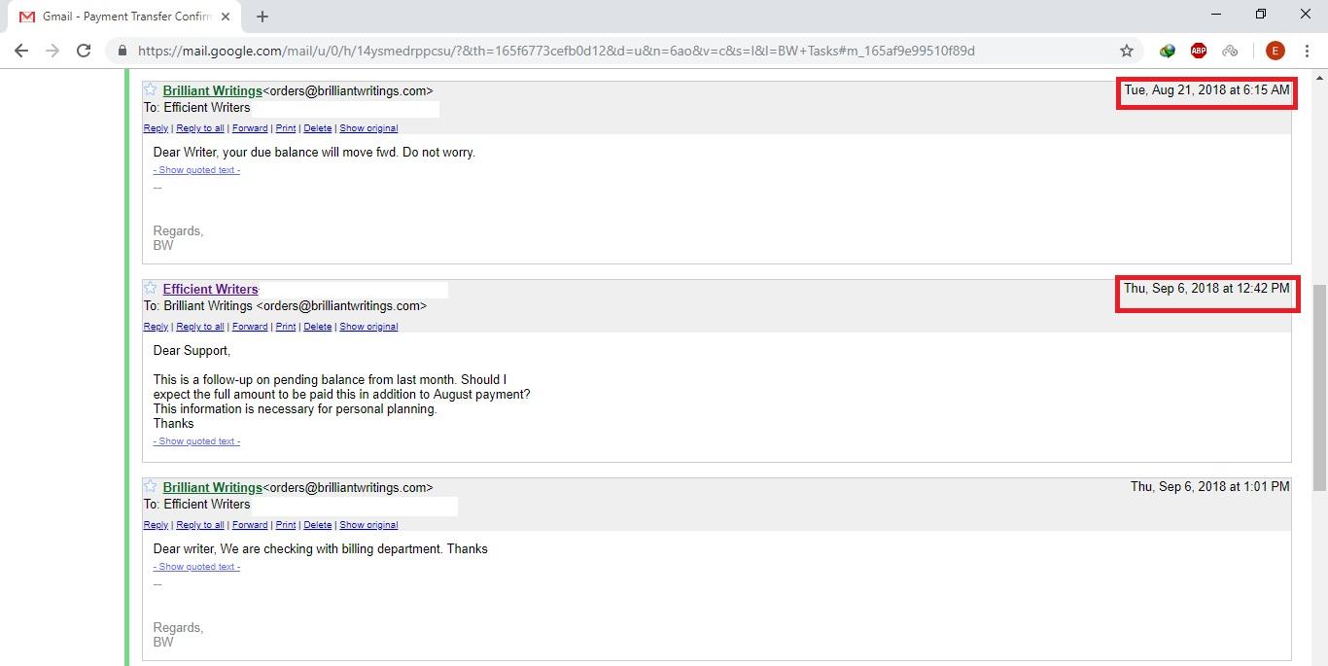Open the Internet Download Manager extension icon
The image size is (1328, 666).
click(x=1168, y=51)
